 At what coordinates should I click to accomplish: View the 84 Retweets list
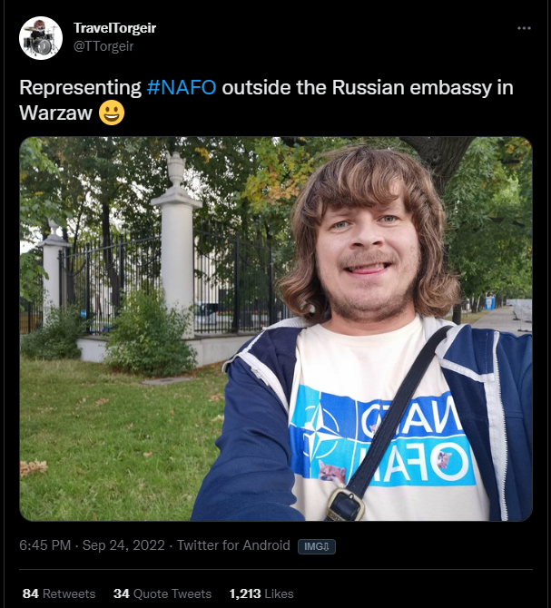[59, 593]
